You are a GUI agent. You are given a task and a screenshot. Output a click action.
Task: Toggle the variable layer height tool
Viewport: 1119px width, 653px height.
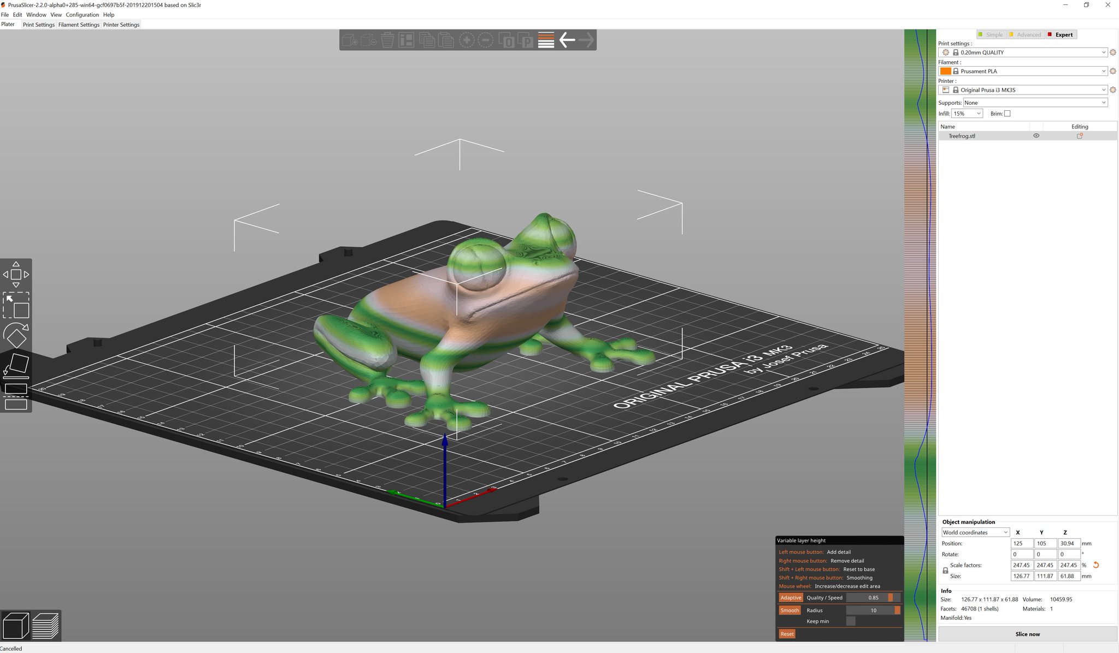(x=546, y=40)
